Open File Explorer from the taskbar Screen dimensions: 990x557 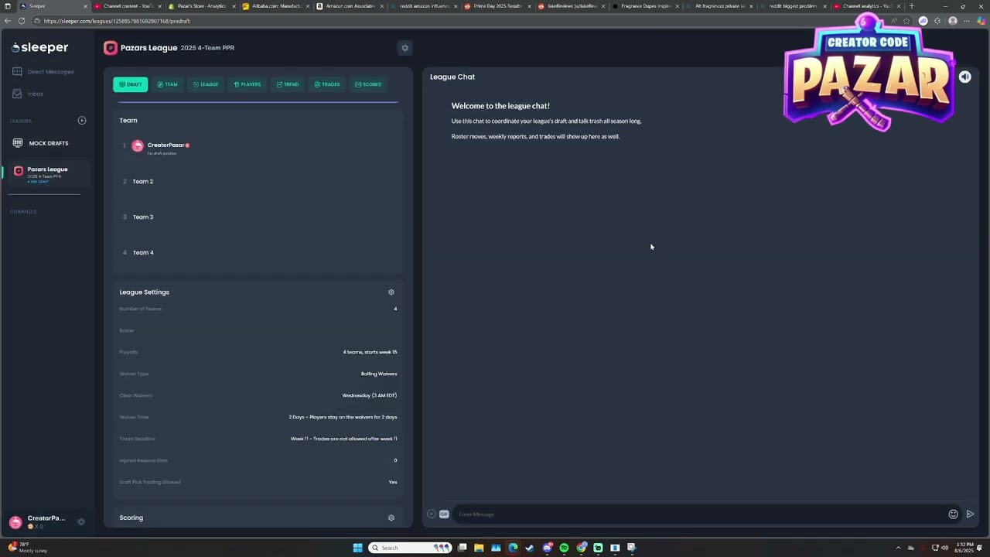coord(479,548)
